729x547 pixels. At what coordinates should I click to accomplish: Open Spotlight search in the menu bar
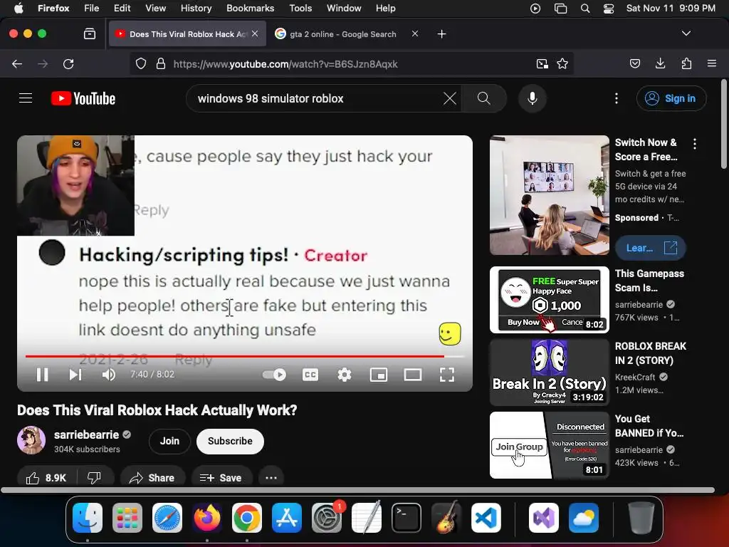[x=585, y=8]
